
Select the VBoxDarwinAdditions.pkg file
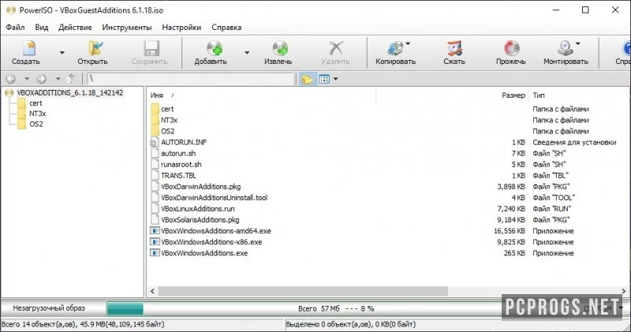201,187
